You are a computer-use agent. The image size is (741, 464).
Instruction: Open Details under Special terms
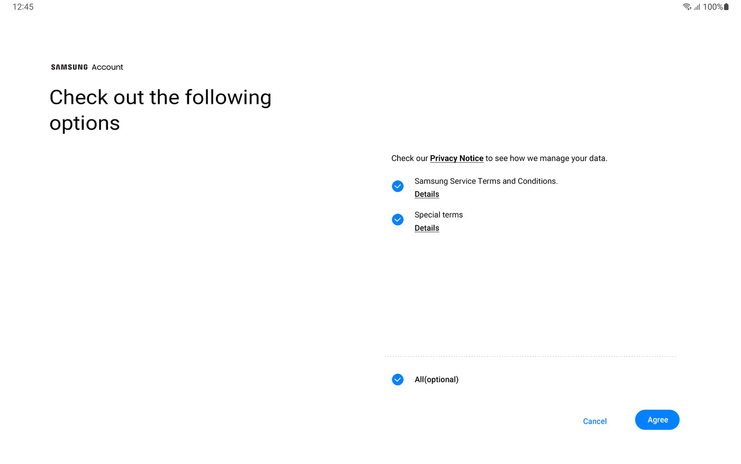coord(427,228)
